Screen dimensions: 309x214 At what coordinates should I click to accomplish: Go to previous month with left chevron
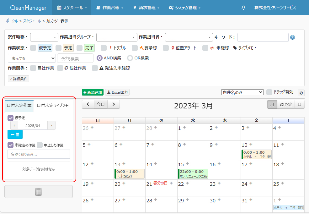click(x=88, y=104)
